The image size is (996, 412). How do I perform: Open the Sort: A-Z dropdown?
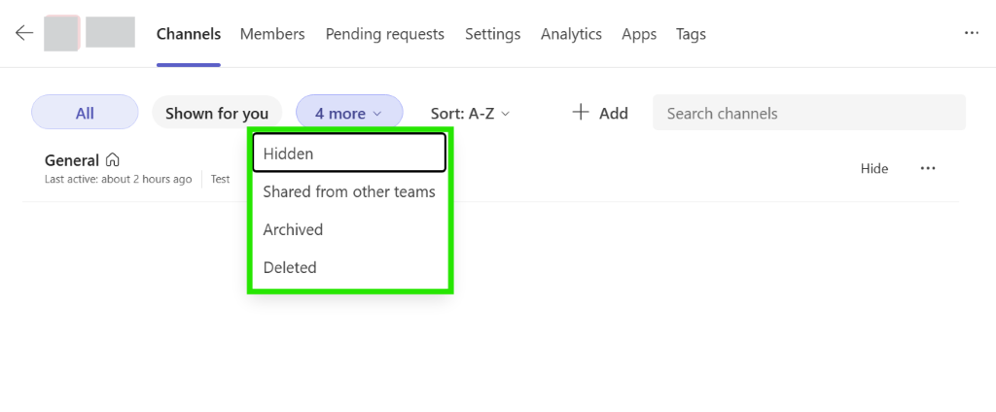tap(471, 113)
